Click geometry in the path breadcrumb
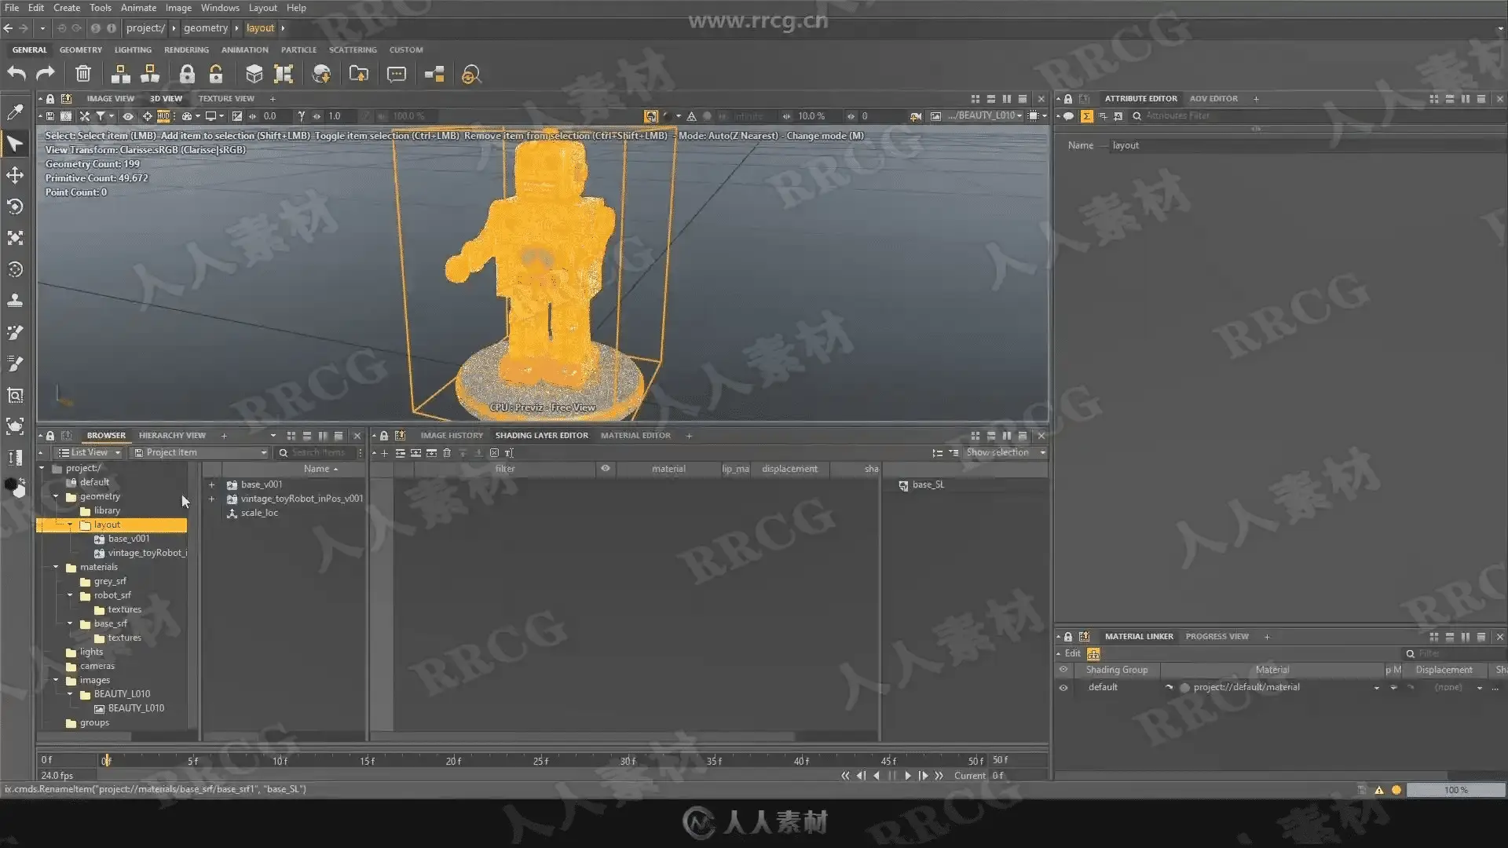The image size is (1508, 848). [x=206, y=28]
